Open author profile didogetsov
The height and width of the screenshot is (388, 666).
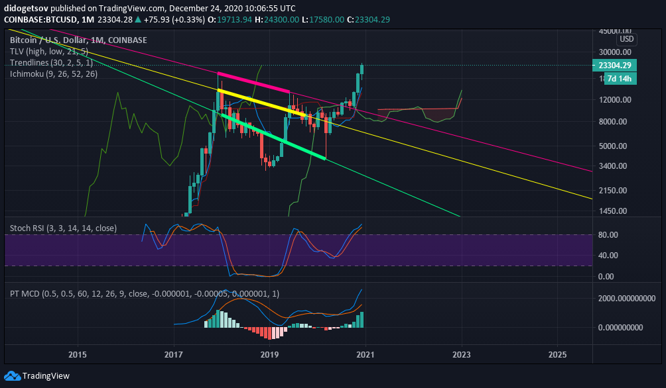click(x=26, y=8)
